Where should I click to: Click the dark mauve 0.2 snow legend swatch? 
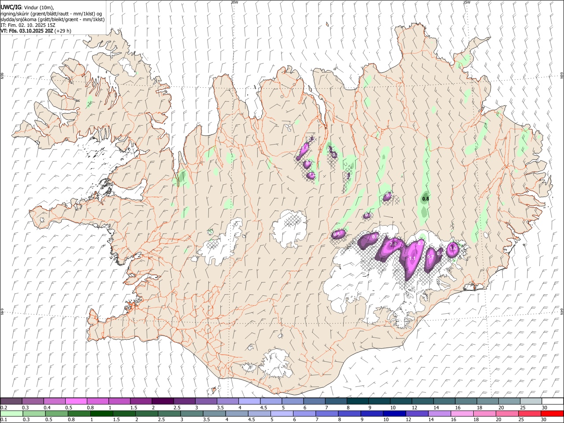pos(11,401)
